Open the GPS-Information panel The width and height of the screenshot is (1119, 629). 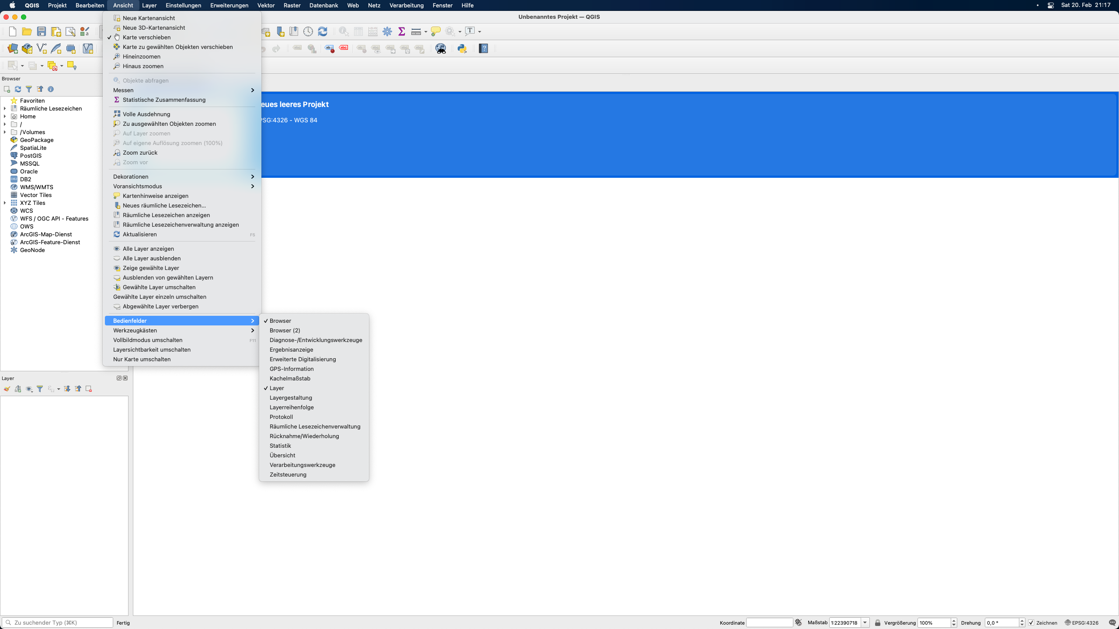click(x=292, y=369)
